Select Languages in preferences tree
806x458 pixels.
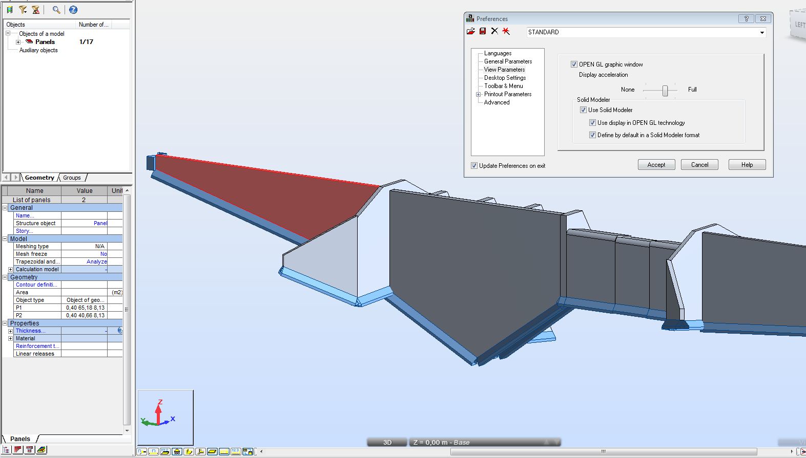coord(498,53)
